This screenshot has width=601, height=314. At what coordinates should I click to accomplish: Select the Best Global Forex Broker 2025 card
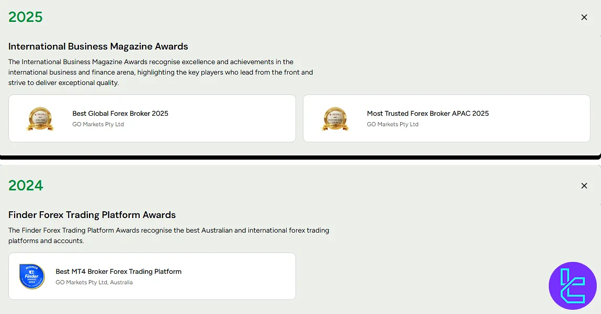152,118
